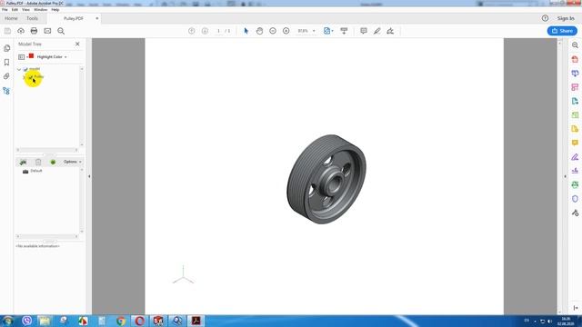Screen dimensions: 582x327
Task: Open Find text via the magnifier icon
Action: pyautogui.click(x=61, y=31)
